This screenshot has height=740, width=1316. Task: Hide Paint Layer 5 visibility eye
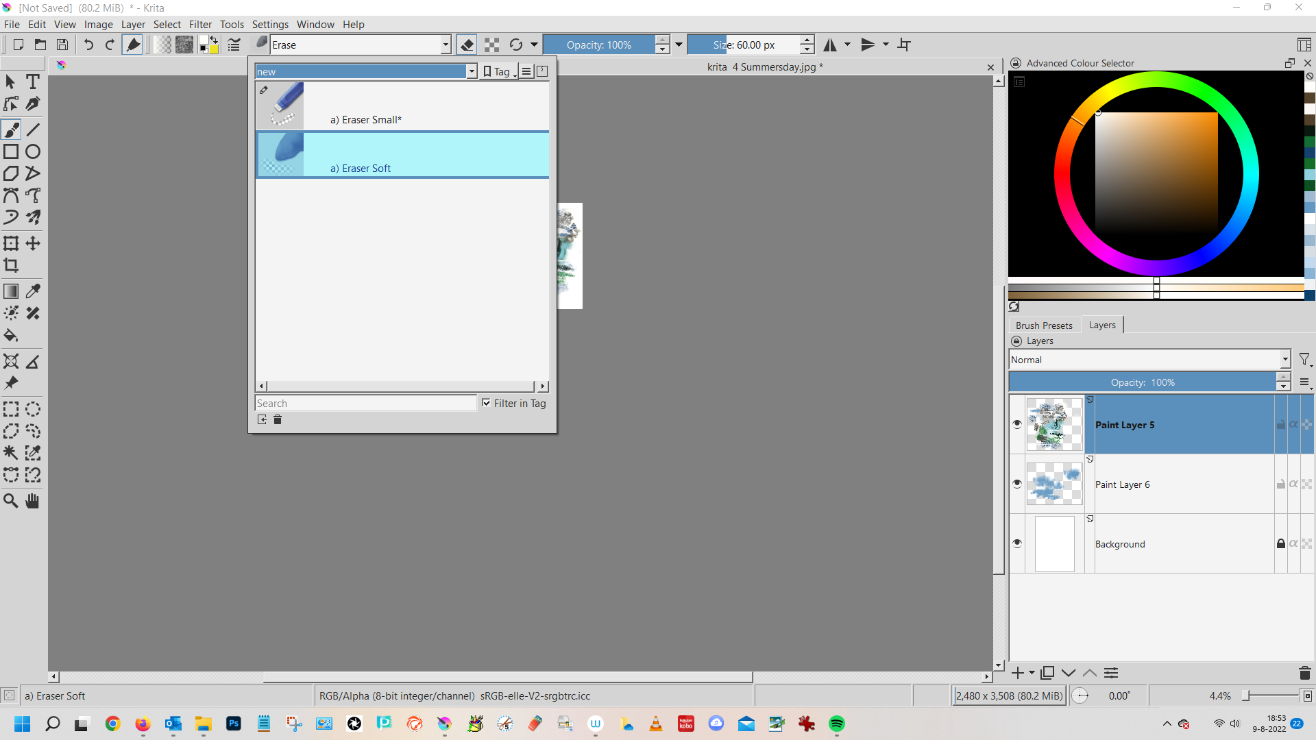click(x=1017, y=424)
